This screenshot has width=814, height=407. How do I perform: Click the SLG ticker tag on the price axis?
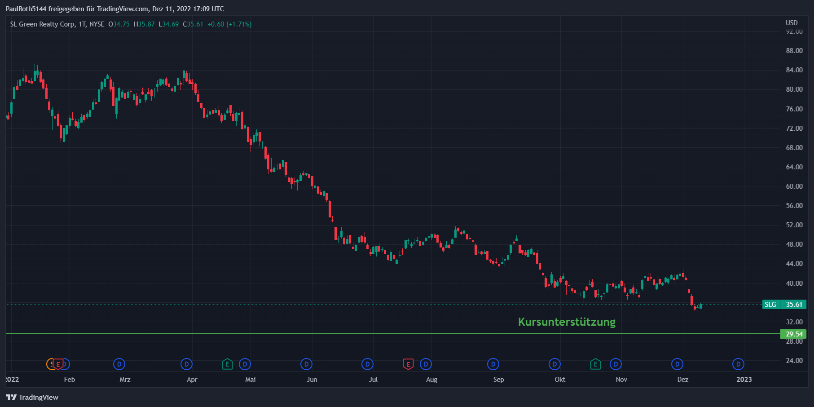(770, 305)
